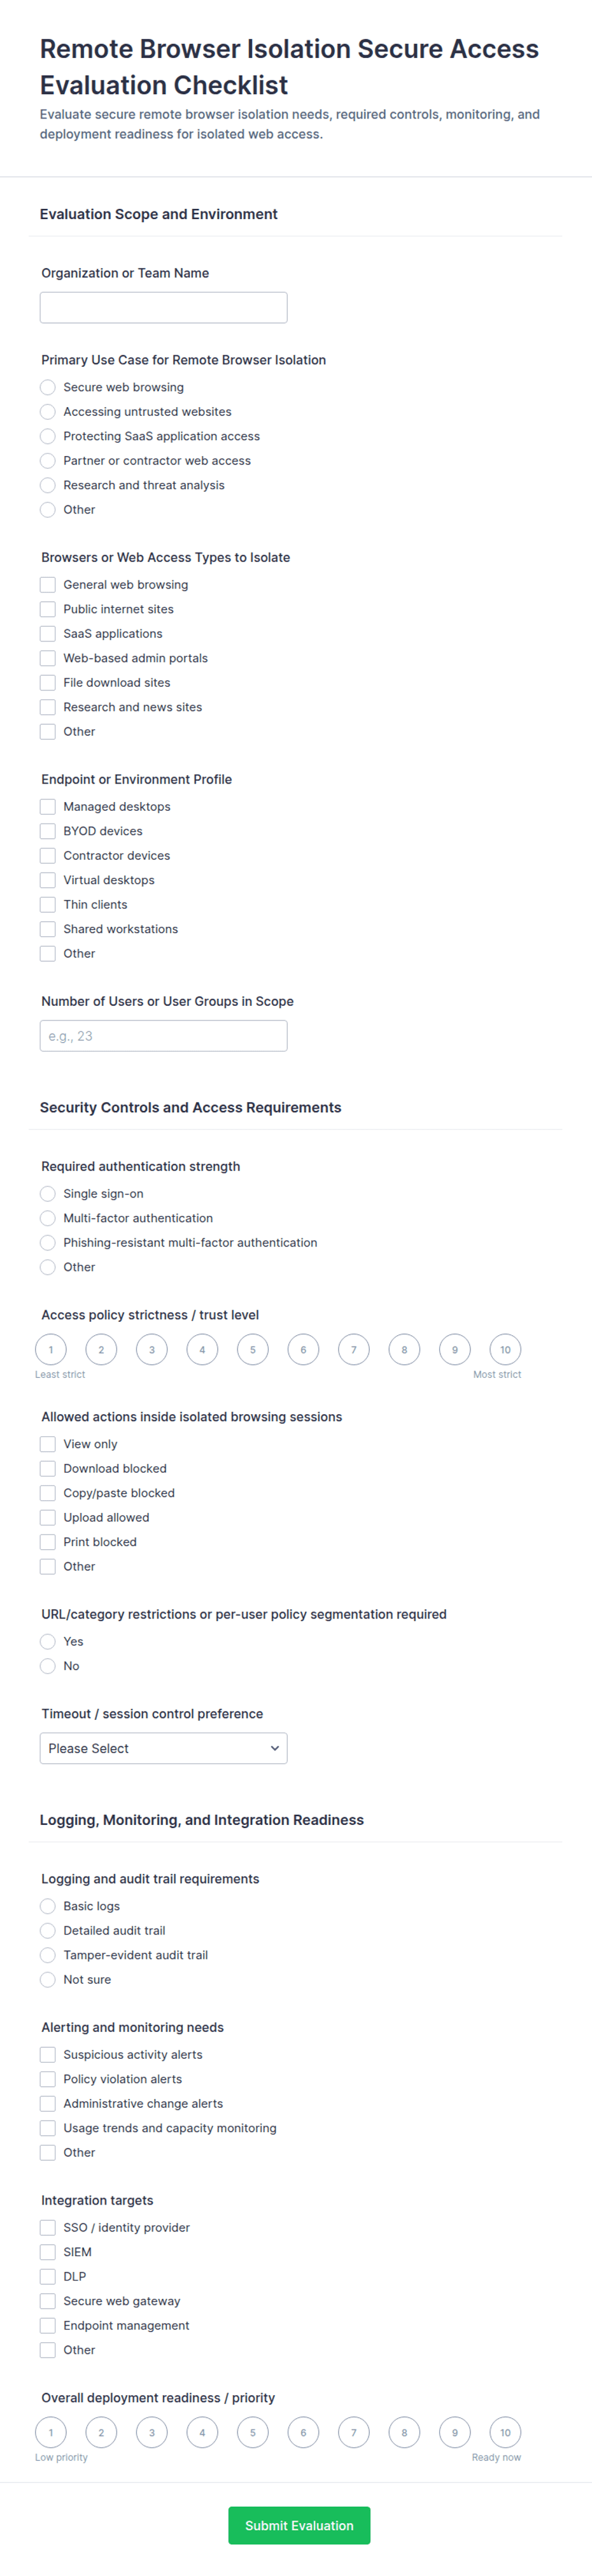Viewport: 592px width, 2576px height.
Task: Set access policy strictness to 7
Action: (x=354, y=1349)
